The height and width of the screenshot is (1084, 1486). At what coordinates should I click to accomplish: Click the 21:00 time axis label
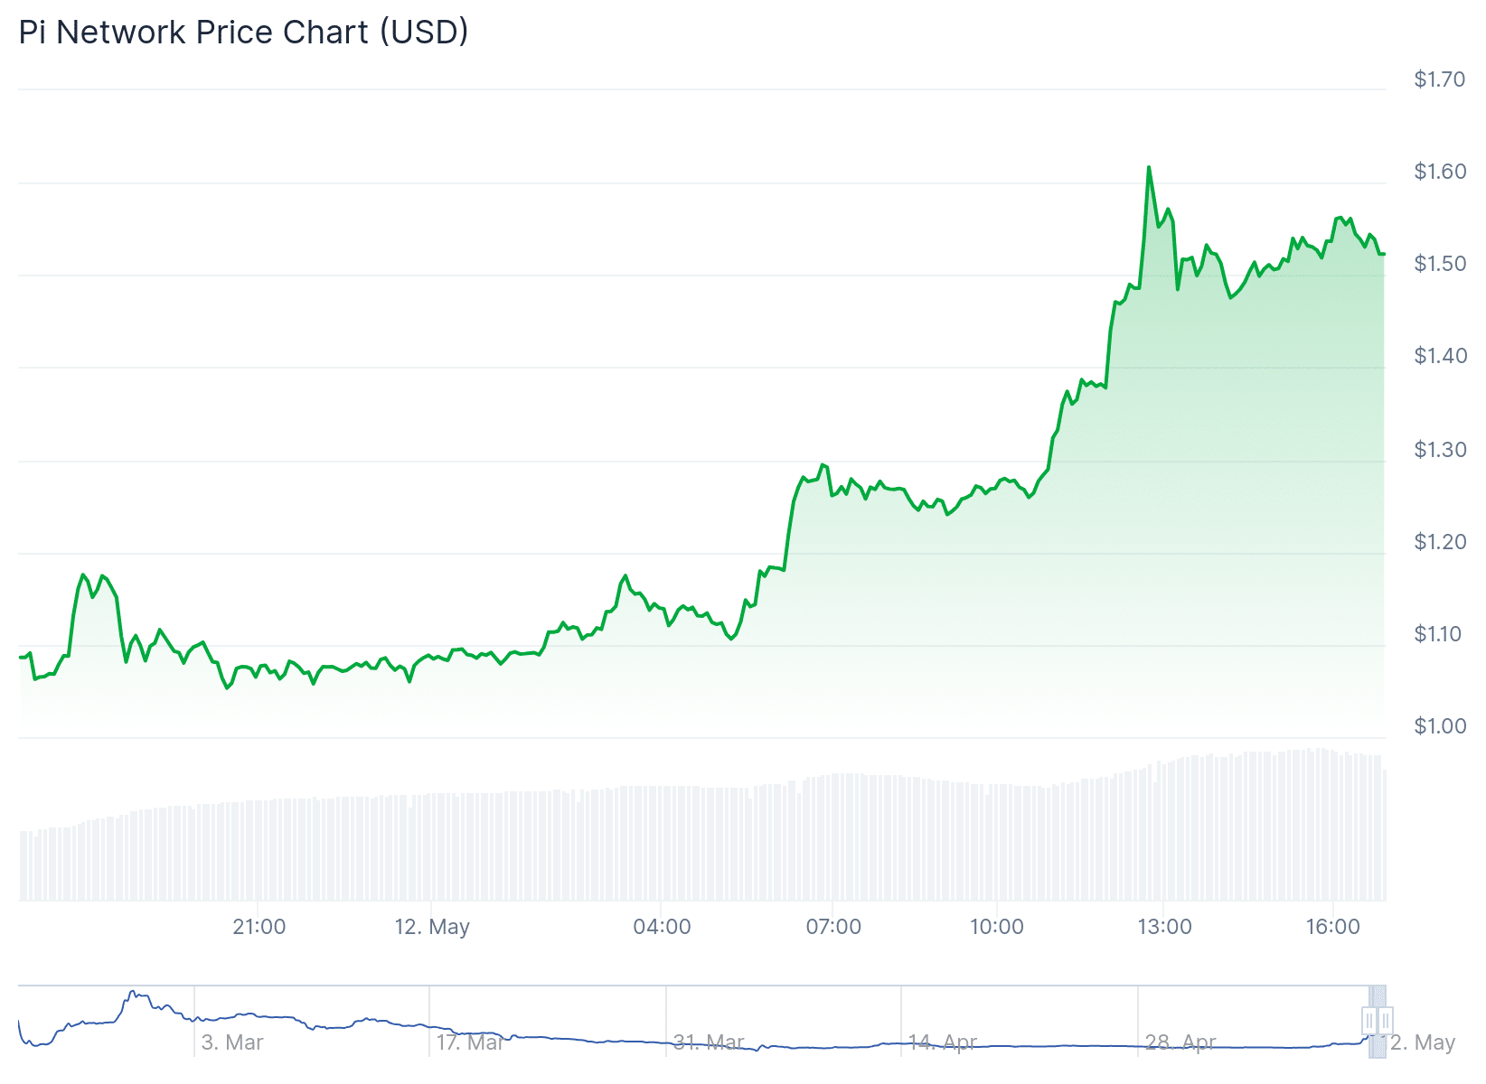pyautogui.click(x=259, y=927)
